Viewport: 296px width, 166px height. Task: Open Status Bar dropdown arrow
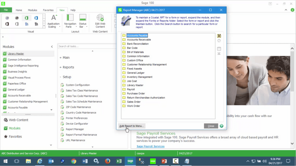point(87,27)
